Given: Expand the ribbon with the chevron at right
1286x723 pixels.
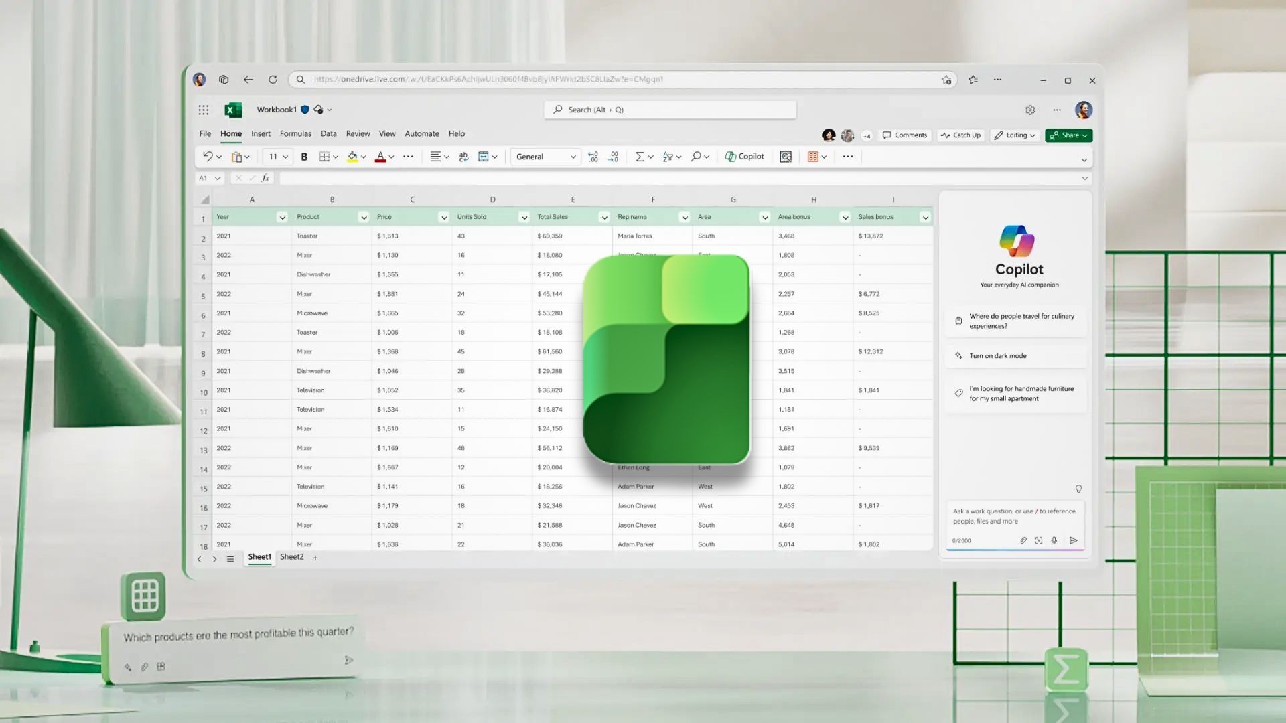Looking at the screenshot, I should click(x=1084, y=160).
